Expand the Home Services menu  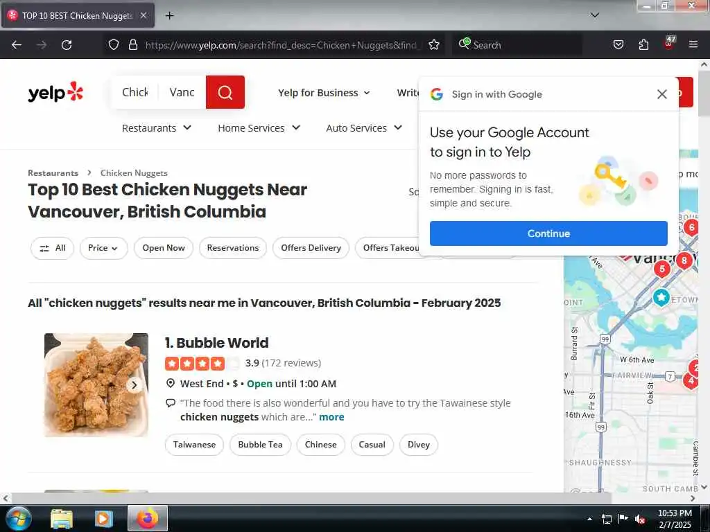pos(259,128)
